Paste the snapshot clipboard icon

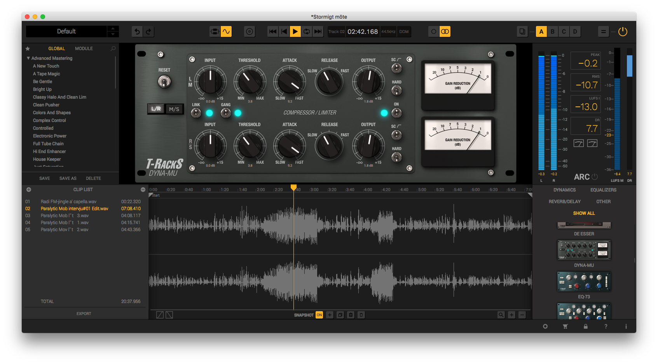point(351,315)
